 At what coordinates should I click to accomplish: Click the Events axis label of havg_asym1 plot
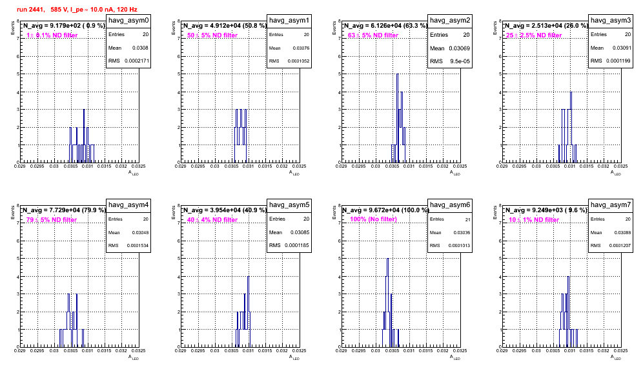(173, 28)
